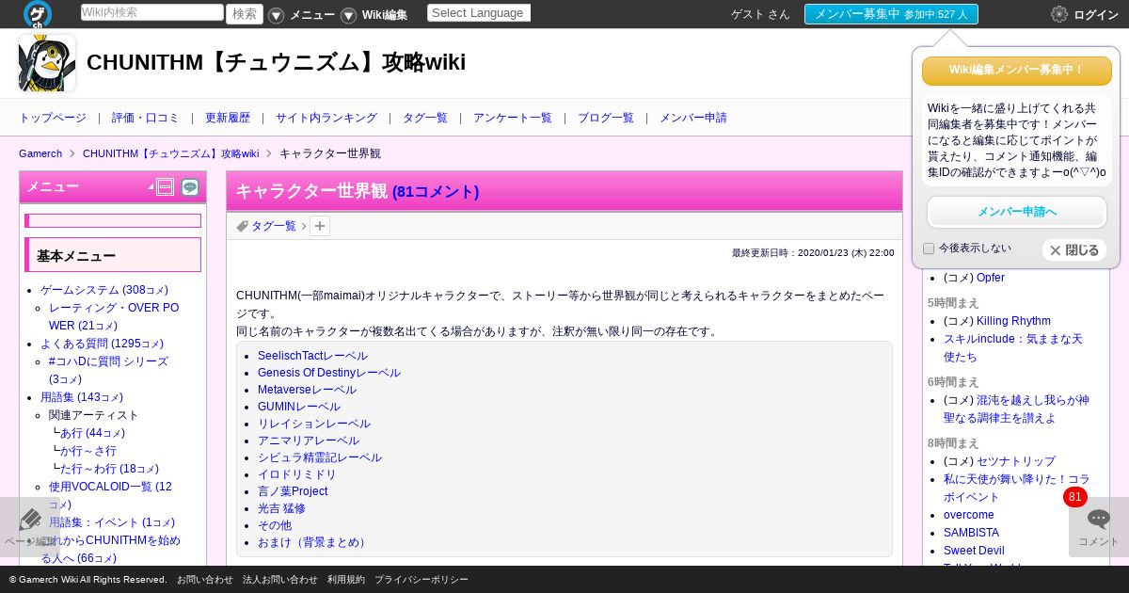Jump to イロドリミドリ section
1129x593 pixels.
click(297, 474)
